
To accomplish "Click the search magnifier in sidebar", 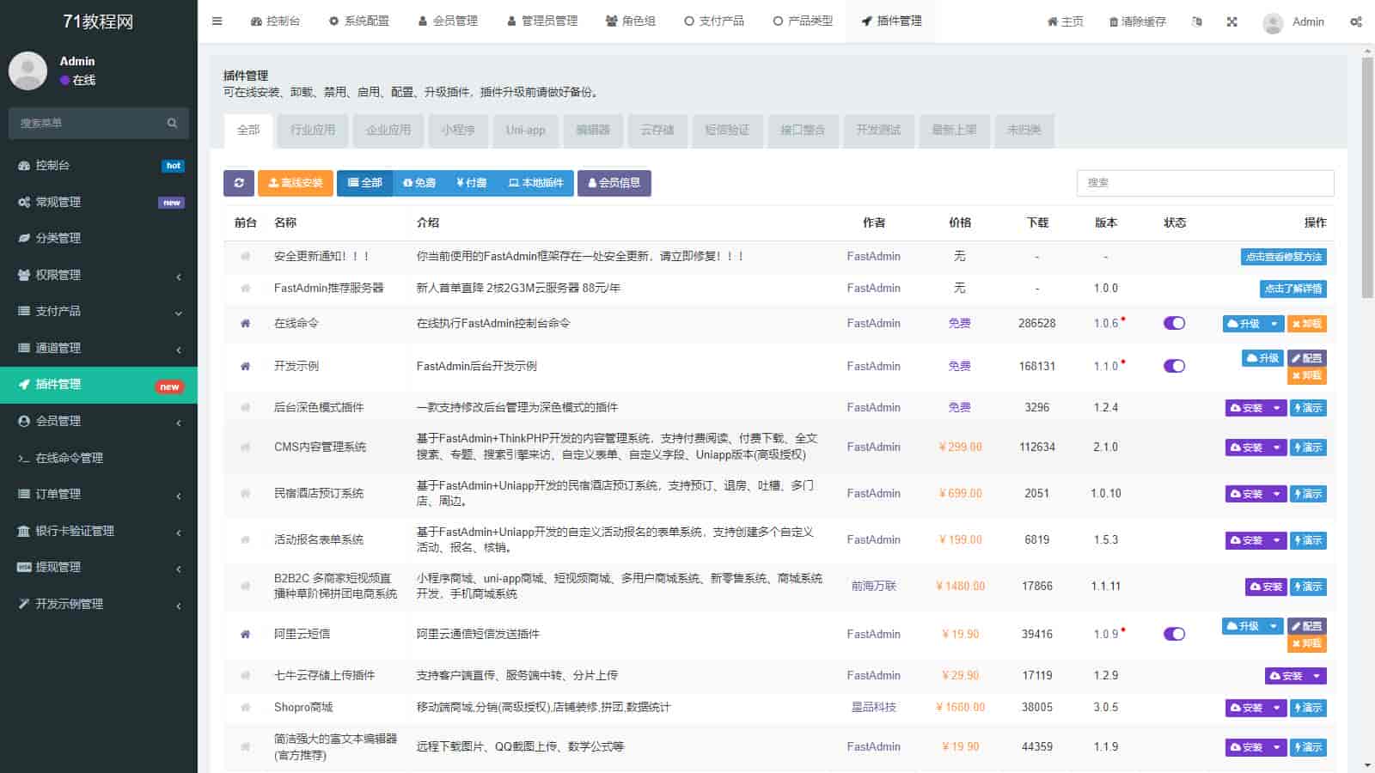I will coord(172,123).
